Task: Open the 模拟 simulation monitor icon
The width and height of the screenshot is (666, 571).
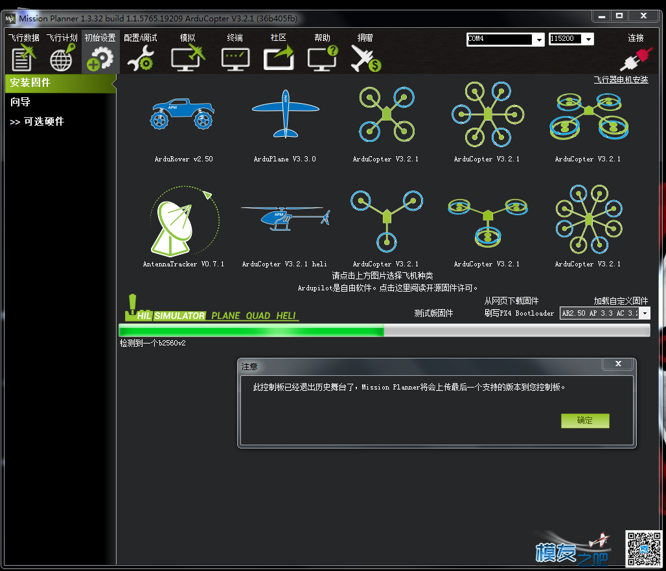Action: [x=188, y=58]
